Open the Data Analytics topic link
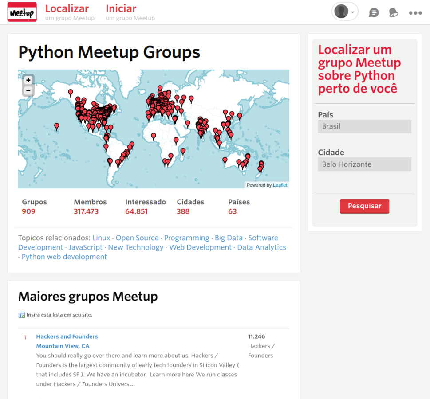Image resolution: width=430 pixels, height=399 pixels. (x=262, y=247)
